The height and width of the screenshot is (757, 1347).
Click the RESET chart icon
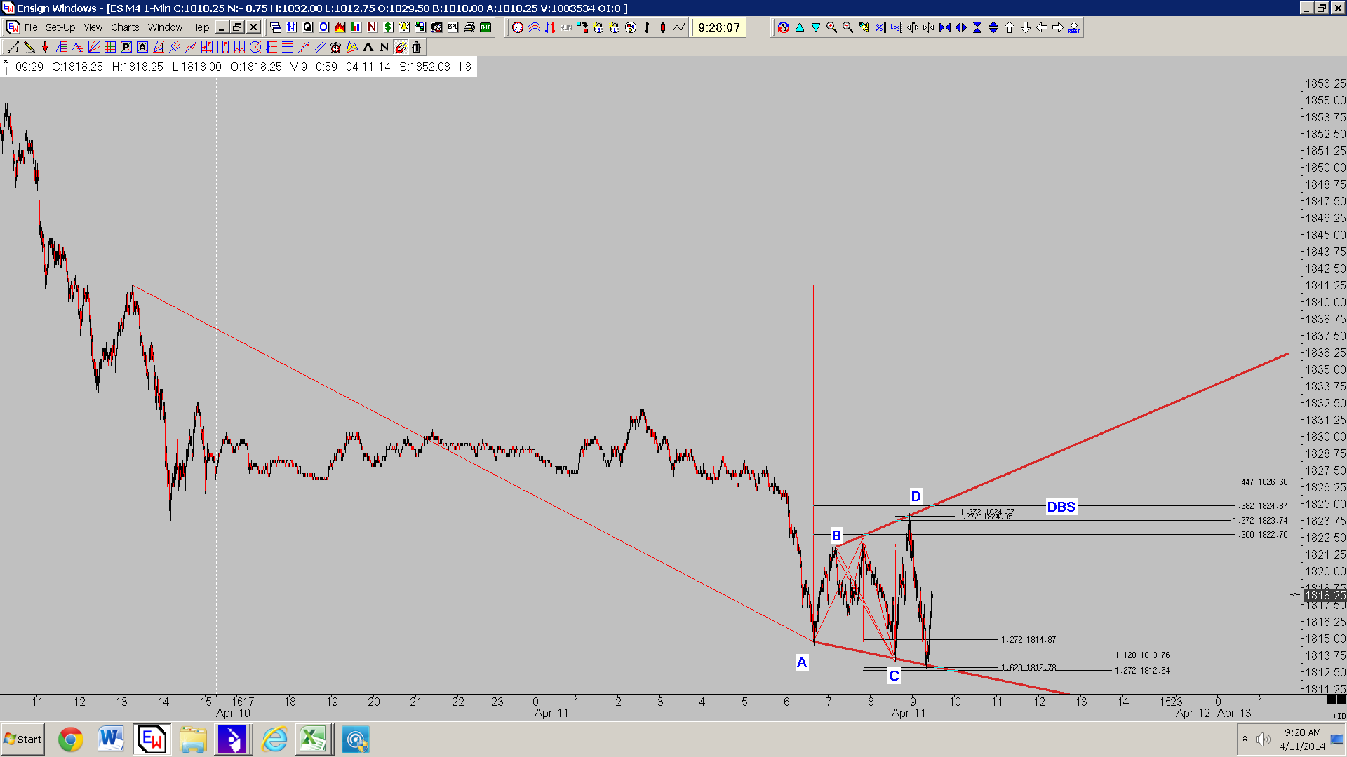click(x=1074, y=27)
